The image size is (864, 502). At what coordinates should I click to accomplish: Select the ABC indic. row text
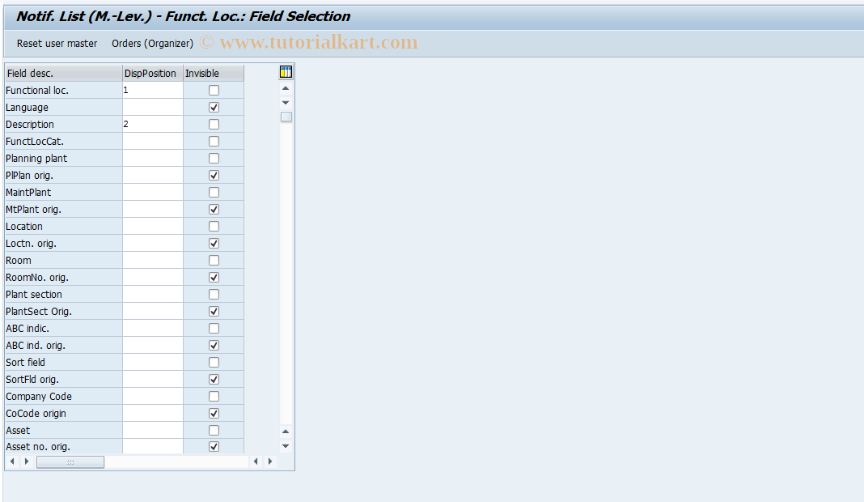(28, 328)
